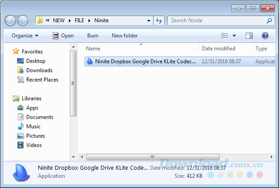
Task: Click the Size 412 KB value
Action: [x=194, y=176]
